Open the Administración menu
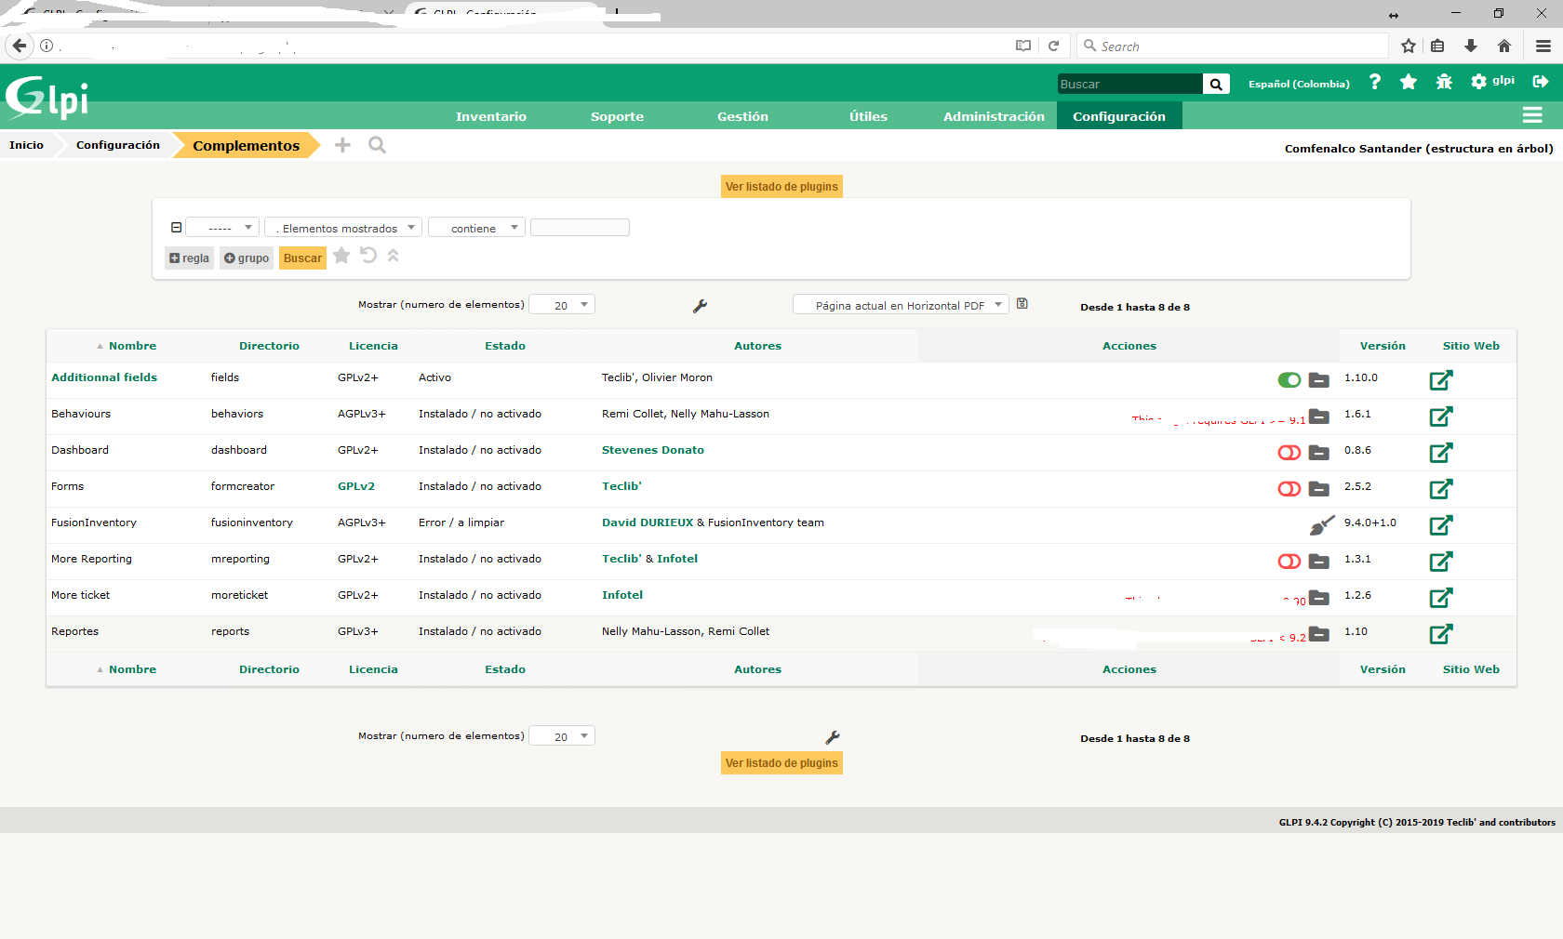The image size is (1563, 939). click(993, 115)
